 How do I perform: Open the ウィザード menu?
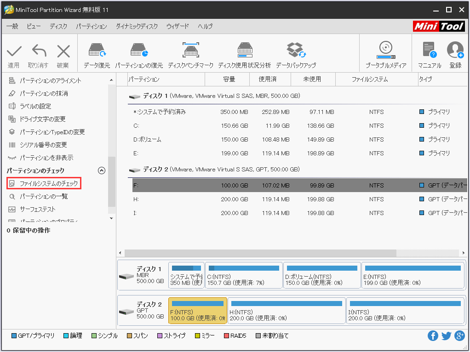point(178,26)
